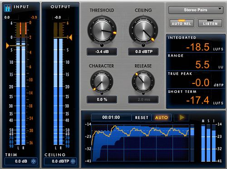
Task: Click the I integrated loudness meter bar
Action: (214, 143)
